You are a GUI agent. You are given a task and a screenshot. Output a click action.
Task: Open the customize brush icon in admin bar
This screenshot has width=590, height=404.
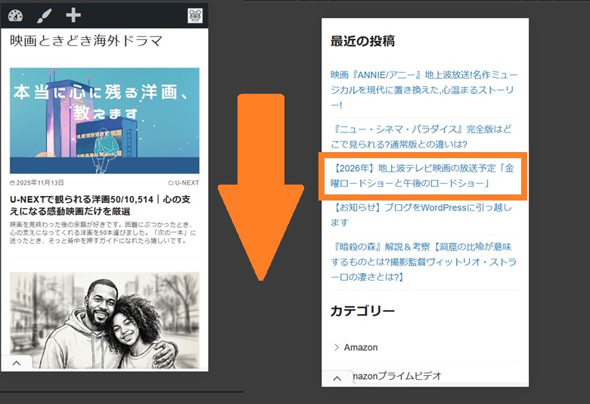tap(44, 15)
